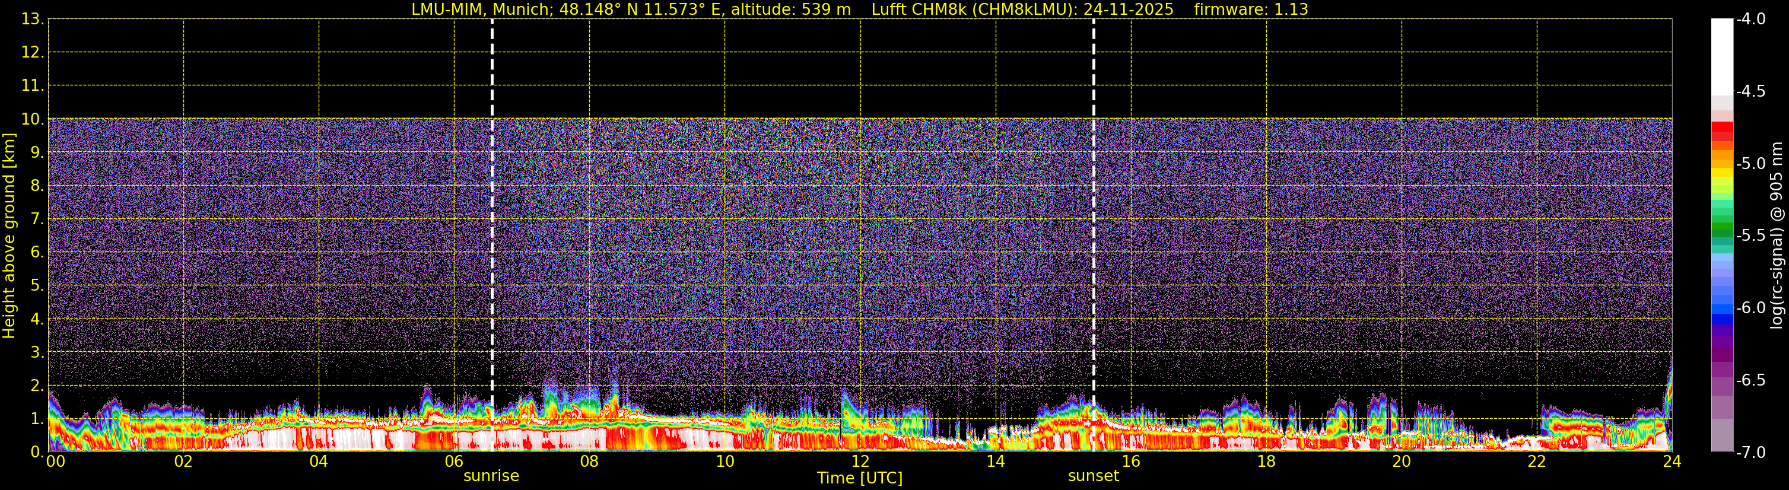Viewport: 1789px width, 490px height.
Task: Click the 'Time [UTC]' axis title
Action: 859,478
